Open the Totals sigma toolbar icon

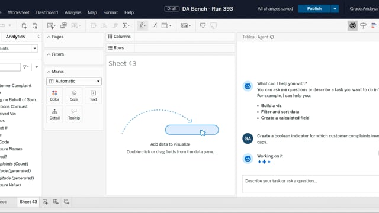[x=126, y=25]
